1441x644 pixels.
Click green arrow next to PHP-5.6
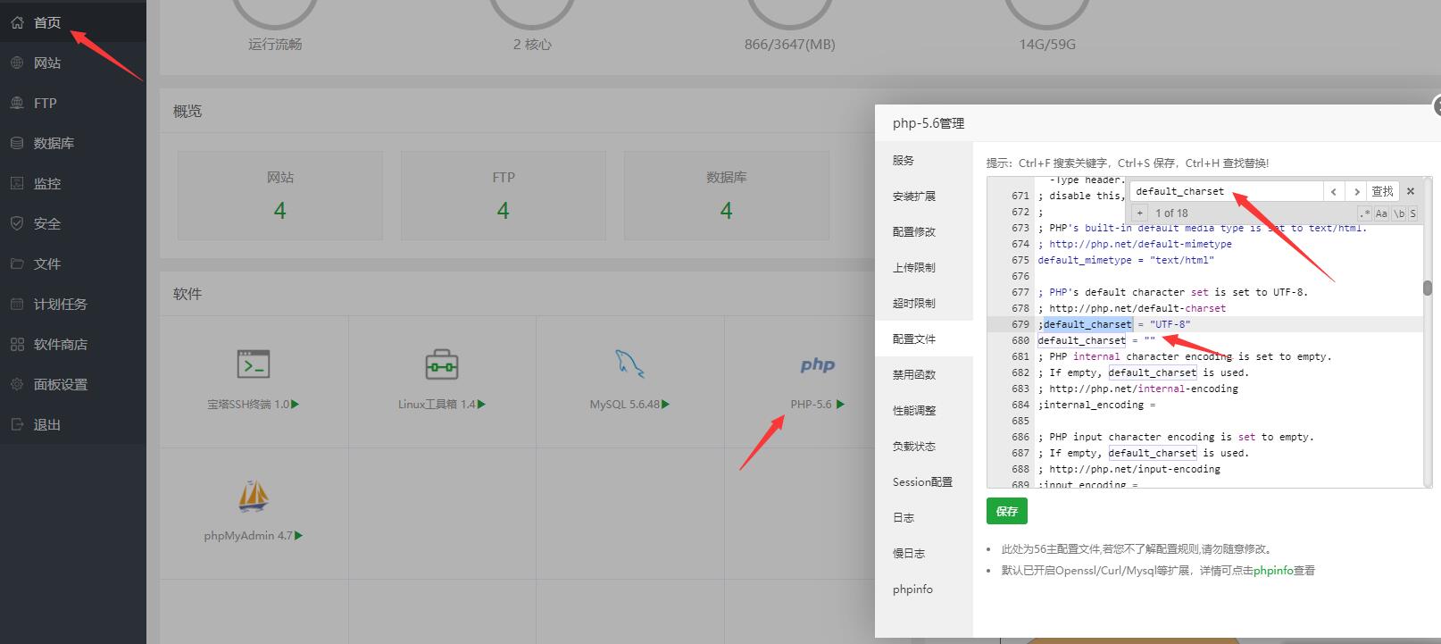pyautogui.click(x=840, y=405)
